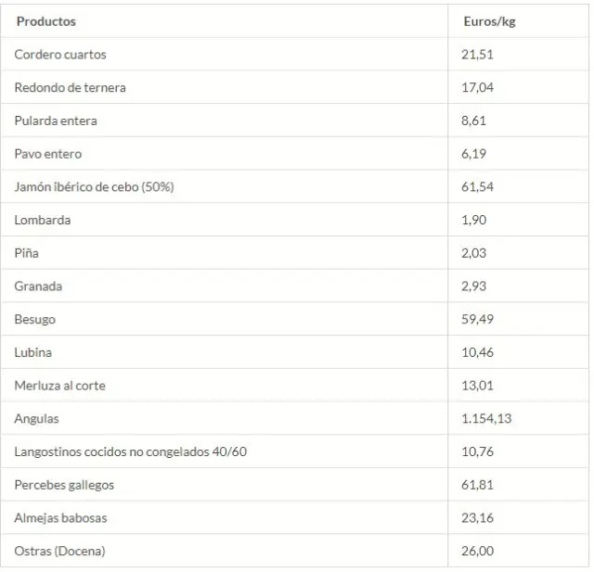
Task: Click the Percebes gallegos product name
Action: 64,485
